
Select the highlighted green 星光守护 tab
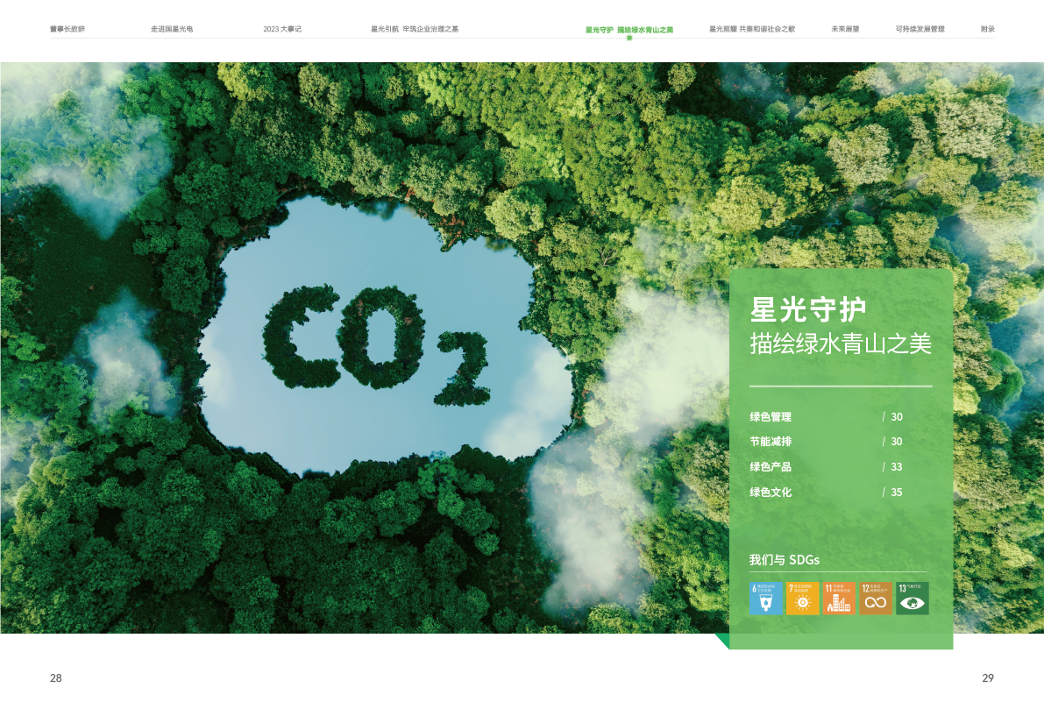(629, 29)
